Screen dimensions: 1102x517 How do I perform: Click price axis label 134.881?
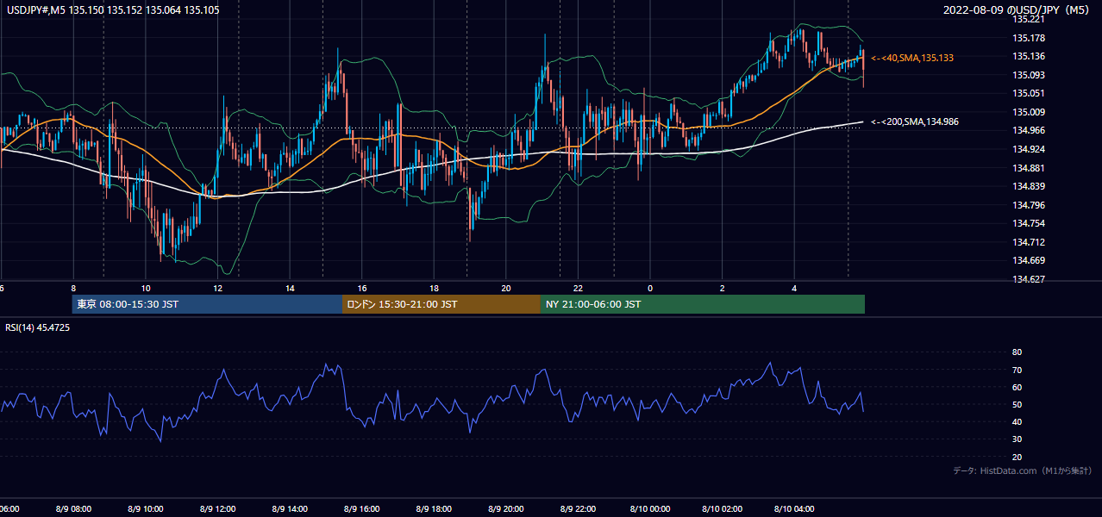pos(1028,168)
